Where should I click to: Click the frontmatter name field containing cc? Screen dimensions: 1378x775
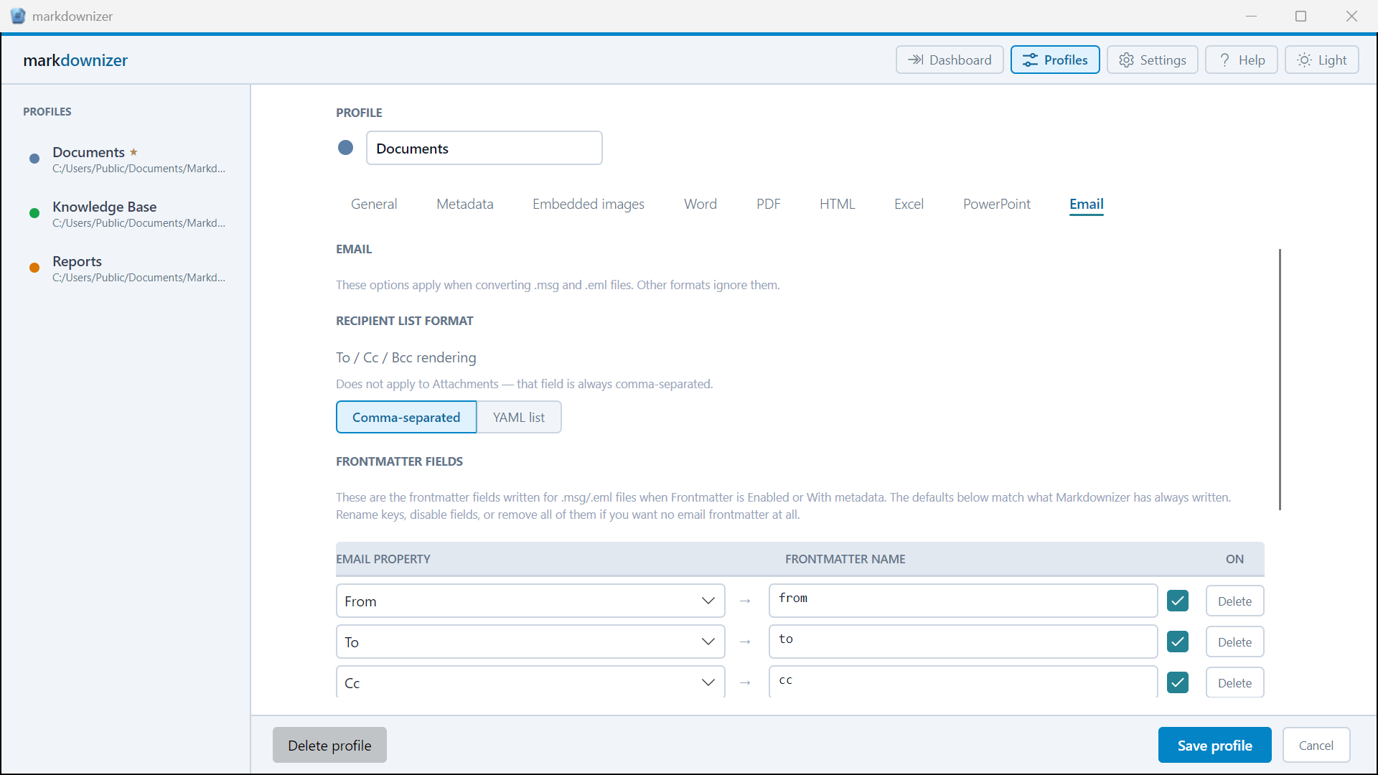[962, 682]
